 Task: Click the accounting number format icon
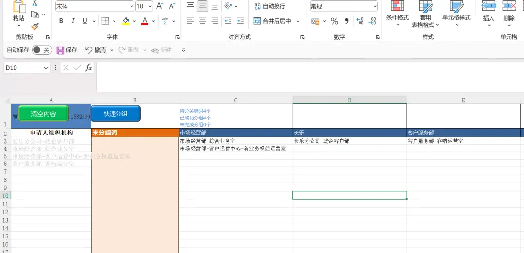315,21
